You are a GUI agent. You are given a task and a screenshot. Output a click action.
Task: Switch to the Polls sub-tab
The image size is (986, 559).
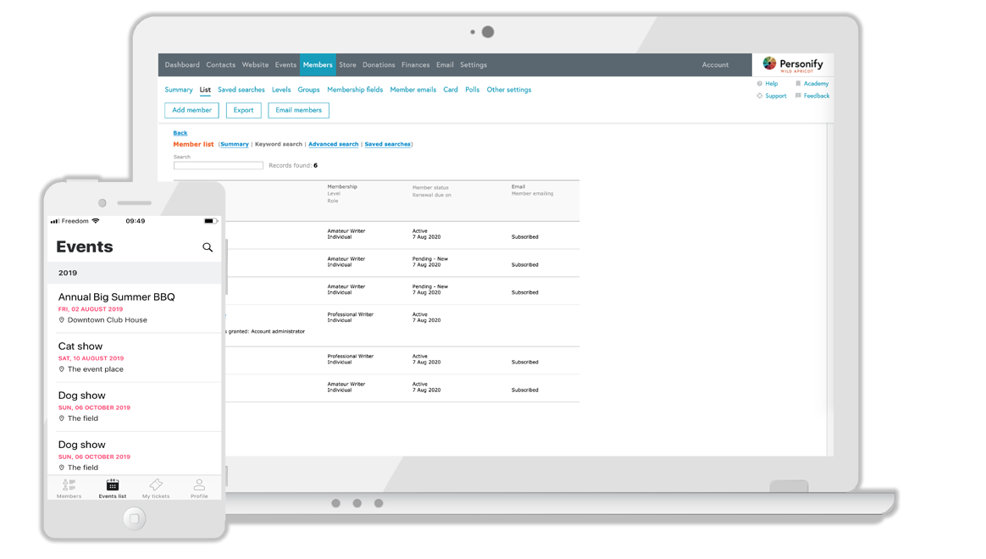coord(473,90)
